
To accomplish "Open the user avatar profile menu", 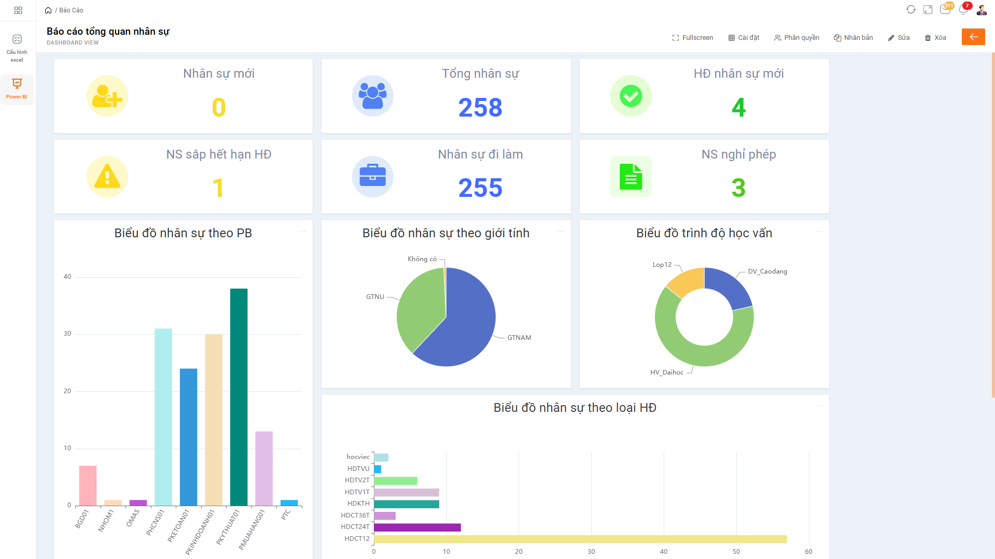I will 982,10.
